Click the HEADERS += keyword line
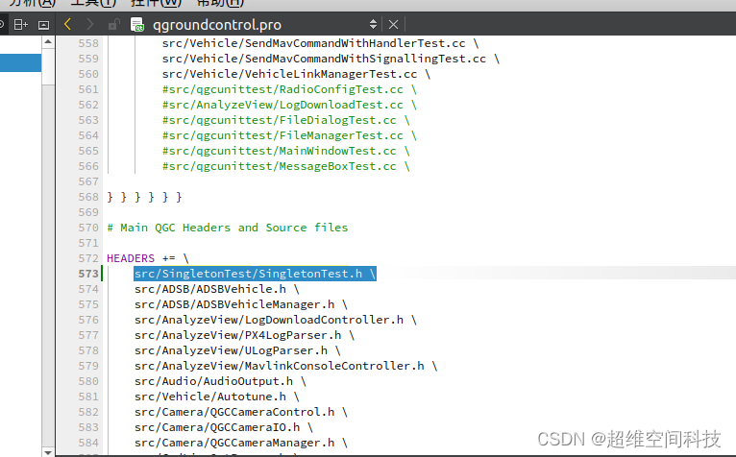This screenshot has height=457, width=736. 147,258
